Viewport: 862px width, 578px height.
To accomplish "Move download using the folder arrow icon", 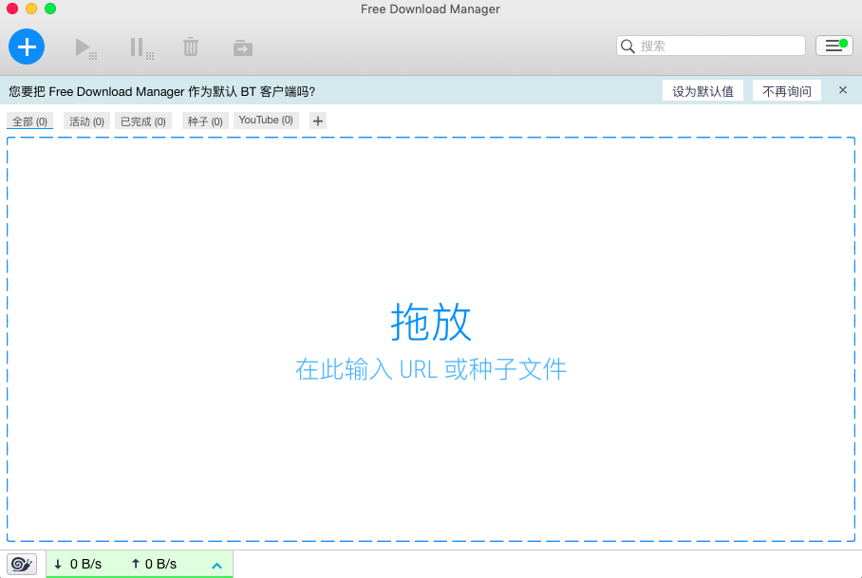I will coord(242,47).
